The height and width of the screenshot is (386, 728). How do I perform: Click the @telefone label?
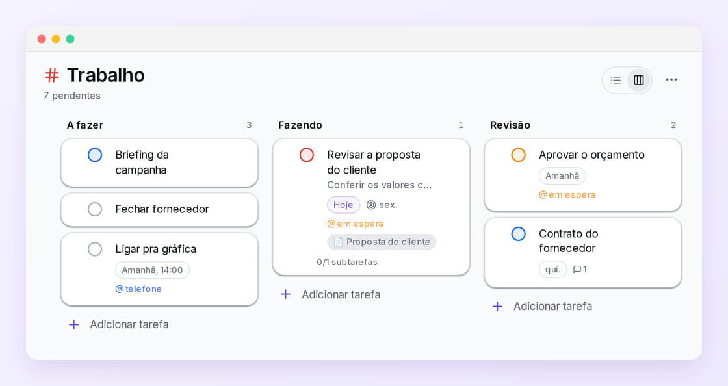(138, 289)
